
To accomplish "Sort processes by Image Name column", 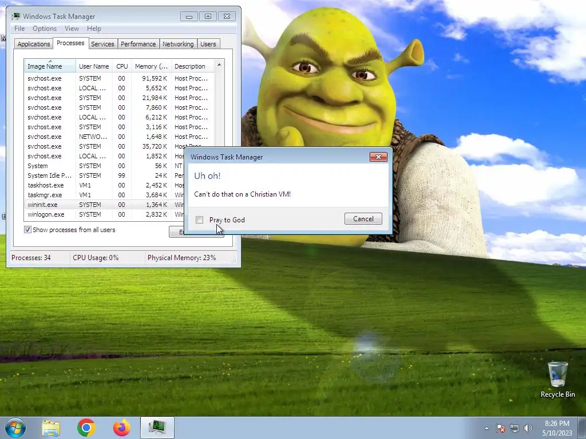I will (50, 66).
